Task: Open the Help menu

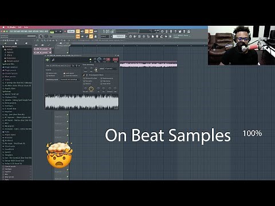Action: (26, 27)
